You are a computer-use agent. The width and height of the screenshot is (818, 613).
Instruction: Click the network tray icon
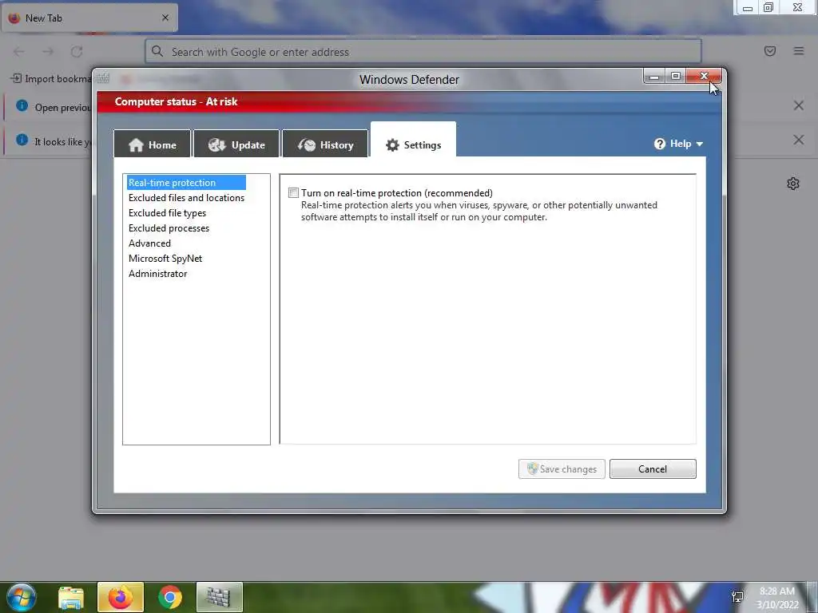coord(737,597)
